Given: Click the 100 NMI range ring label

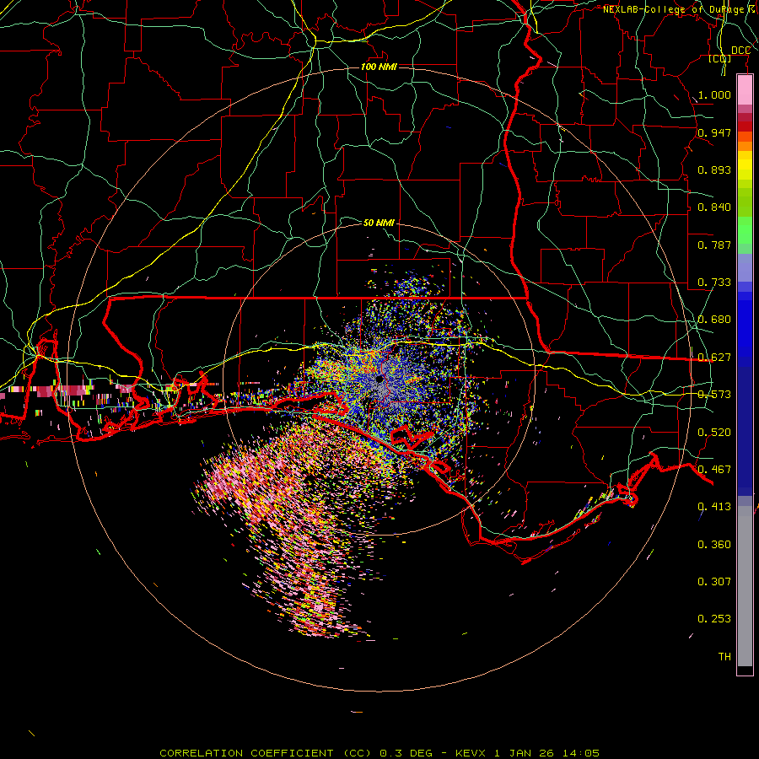Looking at the screenshot, I should click(379, 67).
